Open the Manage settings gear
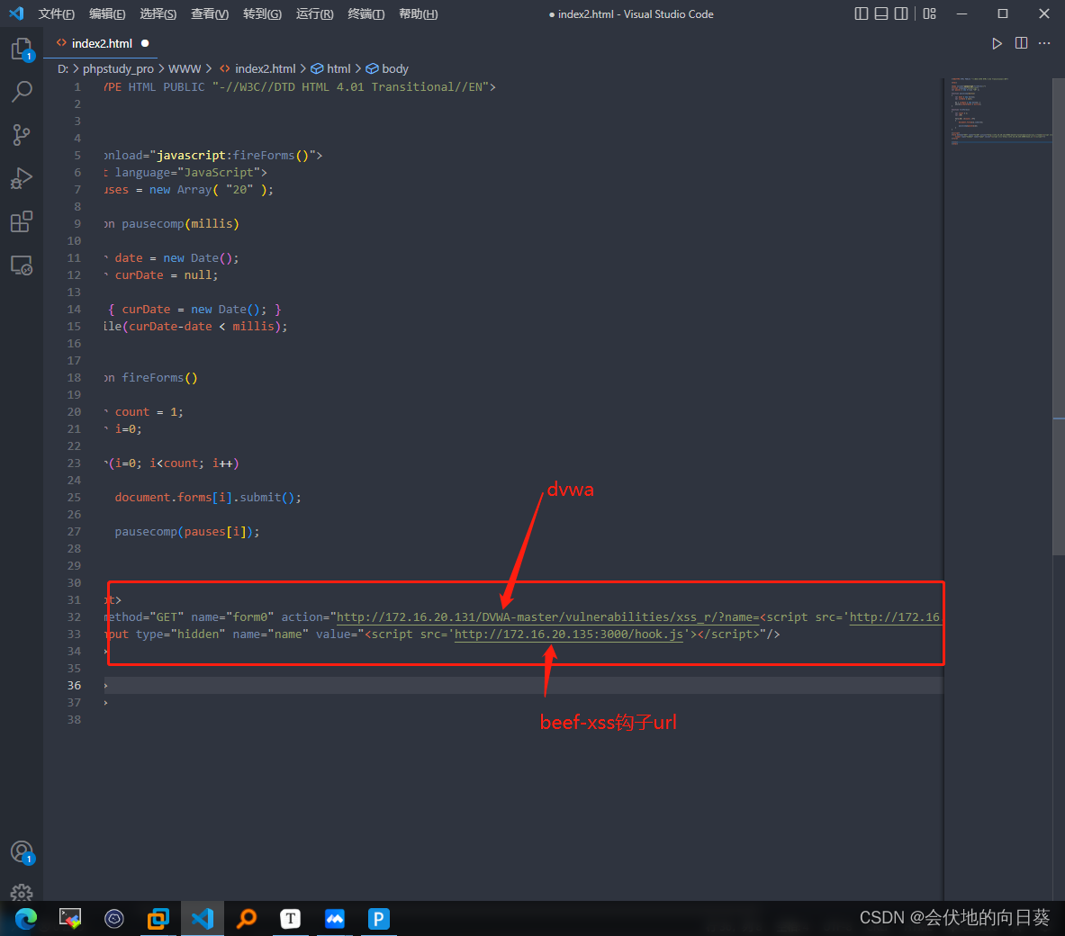 click(22, 893)
